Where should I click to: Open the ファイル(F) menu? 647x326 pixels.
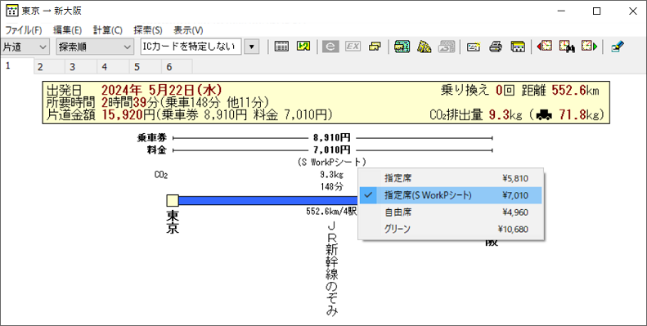24,30
